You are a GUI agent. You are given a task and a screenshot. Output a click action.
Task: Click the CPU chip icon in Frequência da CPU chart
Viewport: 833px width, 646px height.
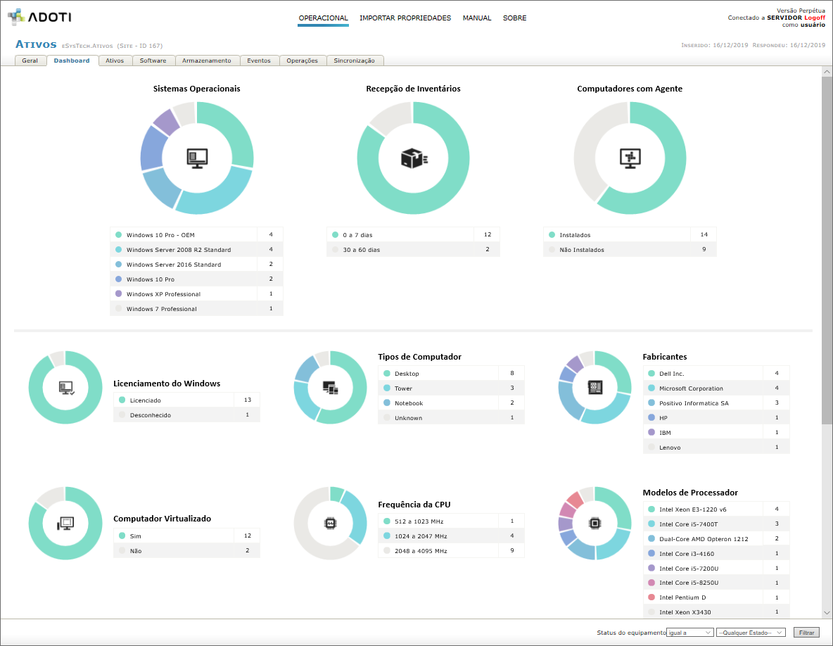point(330,523)
